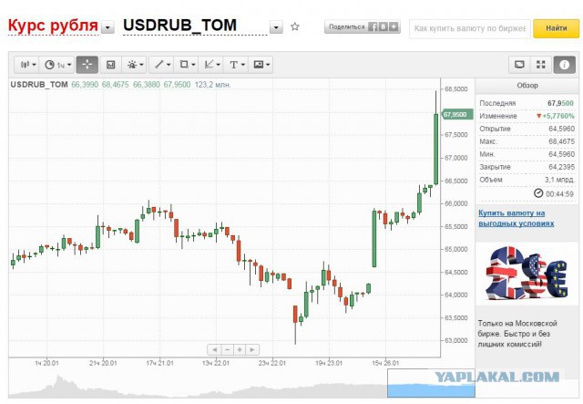Click the Курс рубля heading link
583x404 pixels.
(x=53, y=26)
